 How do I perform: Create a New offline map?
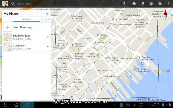(x=26, y=27)
